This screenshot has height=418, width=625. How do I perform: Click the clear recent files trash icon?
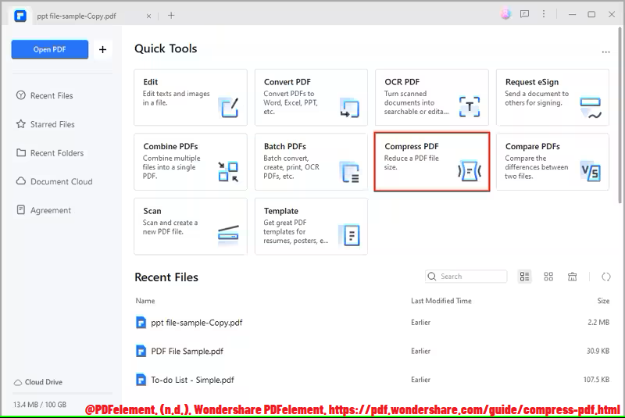pyautogui.click(x=573, y=277)
